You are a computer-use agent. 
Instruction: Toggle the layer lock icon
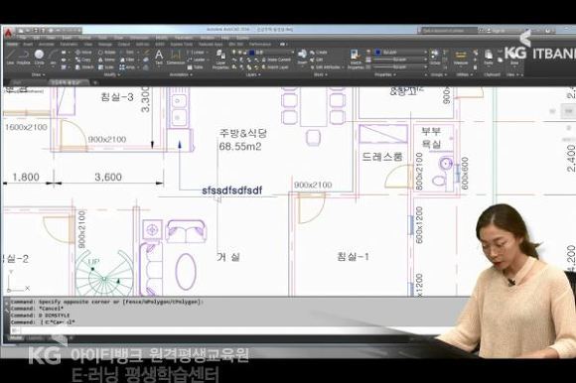tap(245, 53)
